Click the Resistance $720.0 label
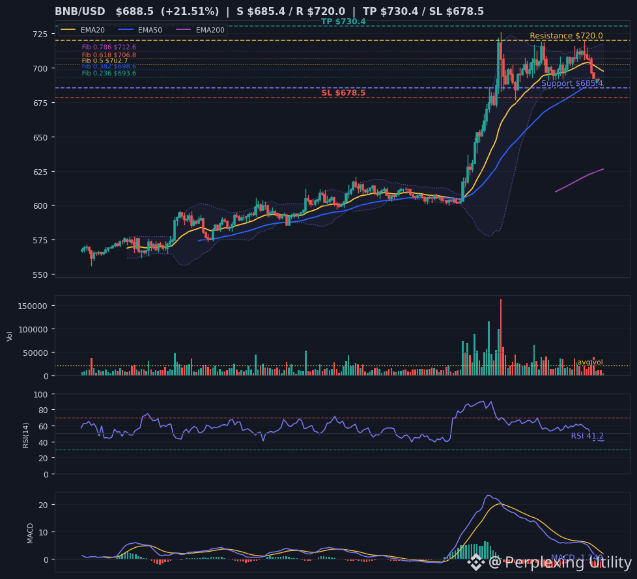Viewport: 637px width, 579px height. [566, 36]
